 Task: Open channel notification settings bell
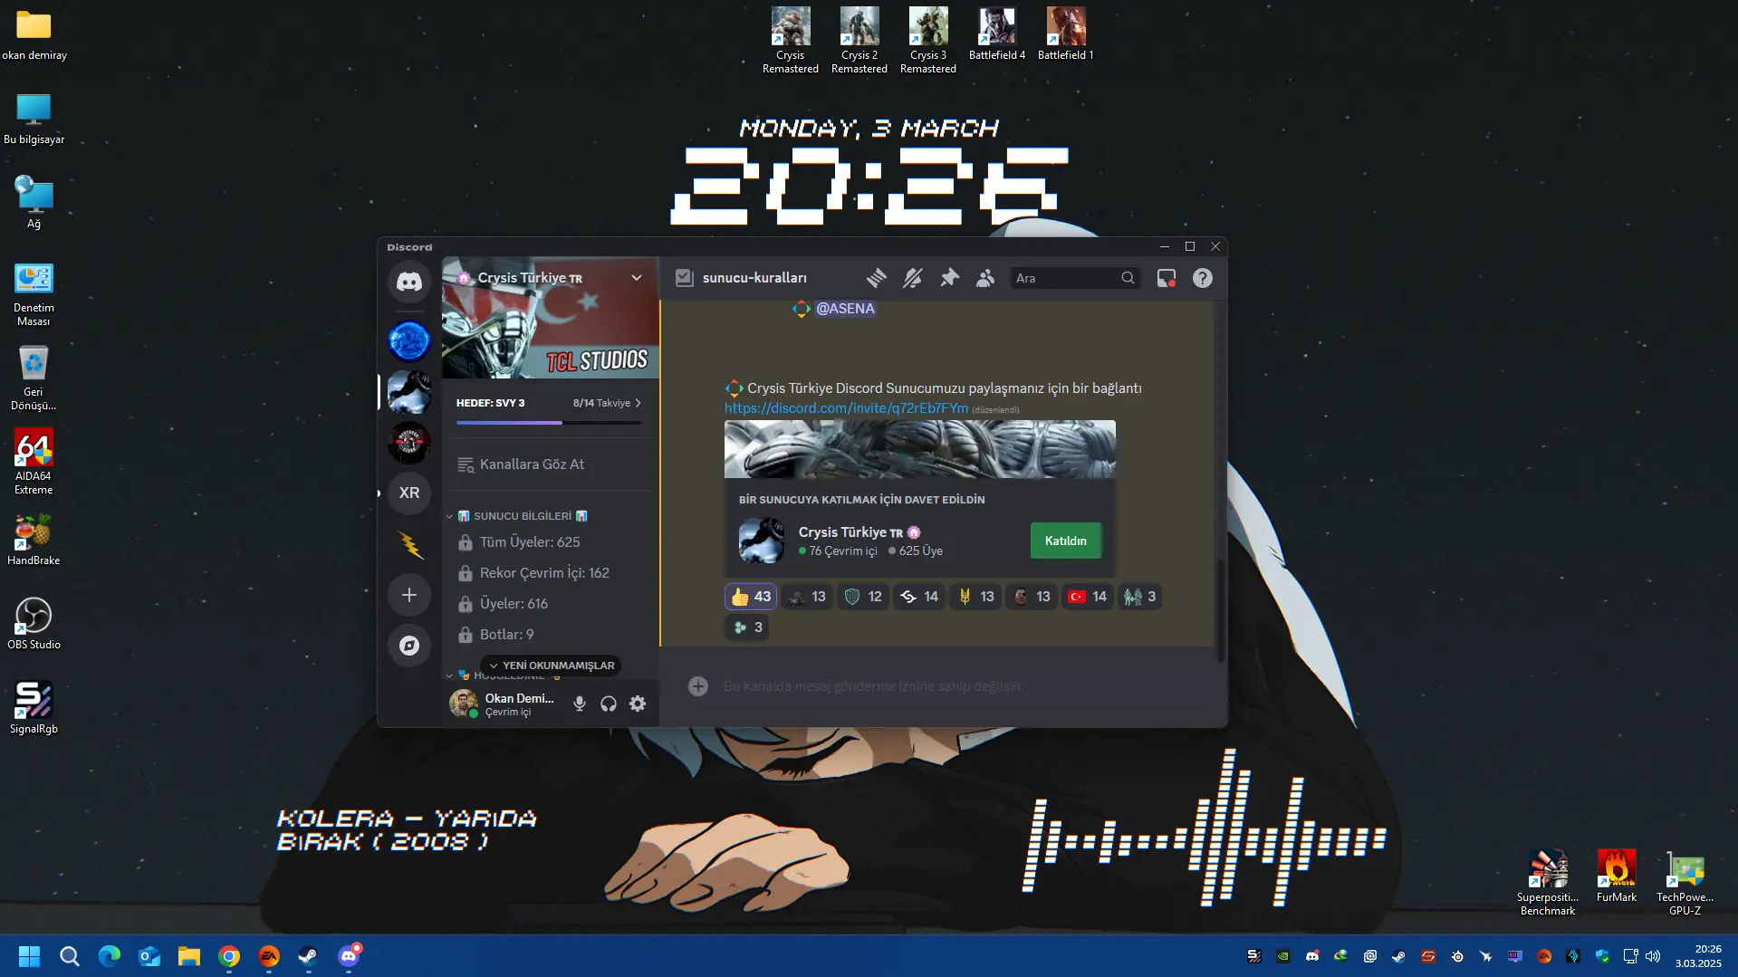[x=913, y=278]
